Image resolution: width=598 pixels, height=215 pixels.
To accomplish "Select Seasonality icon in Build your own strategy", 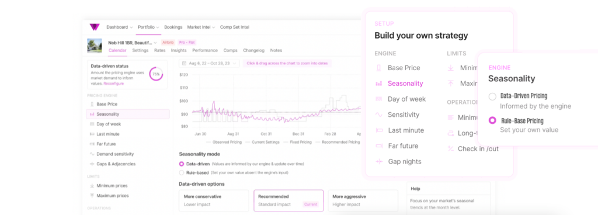I will 378,84.
